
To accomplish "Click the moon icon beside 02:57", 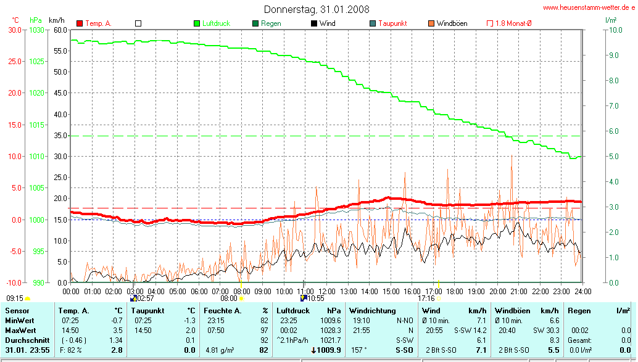I will (x=133, y=298).
